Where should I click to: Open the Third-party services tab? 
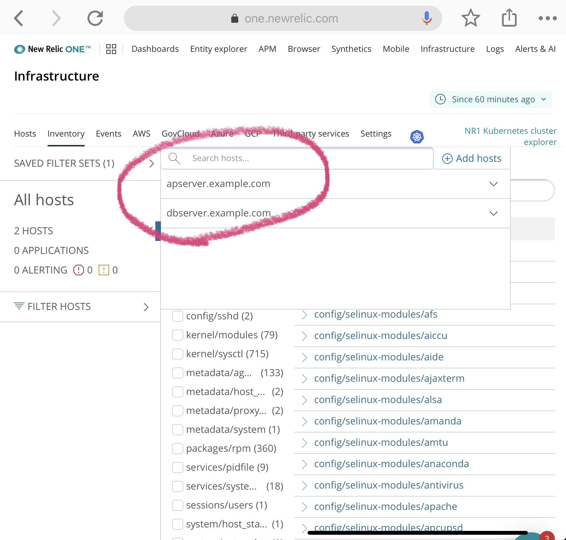coord(311,134)
